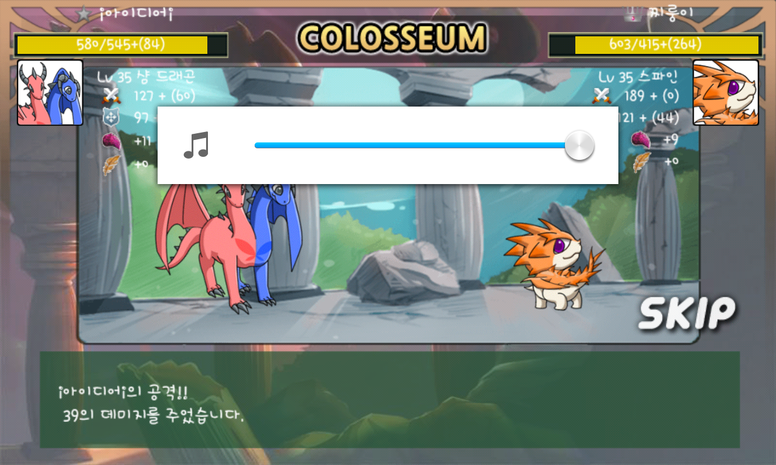Click the orange spiky monster sprite
Viewport: 776px width, 465px height.
pos(555,265)
